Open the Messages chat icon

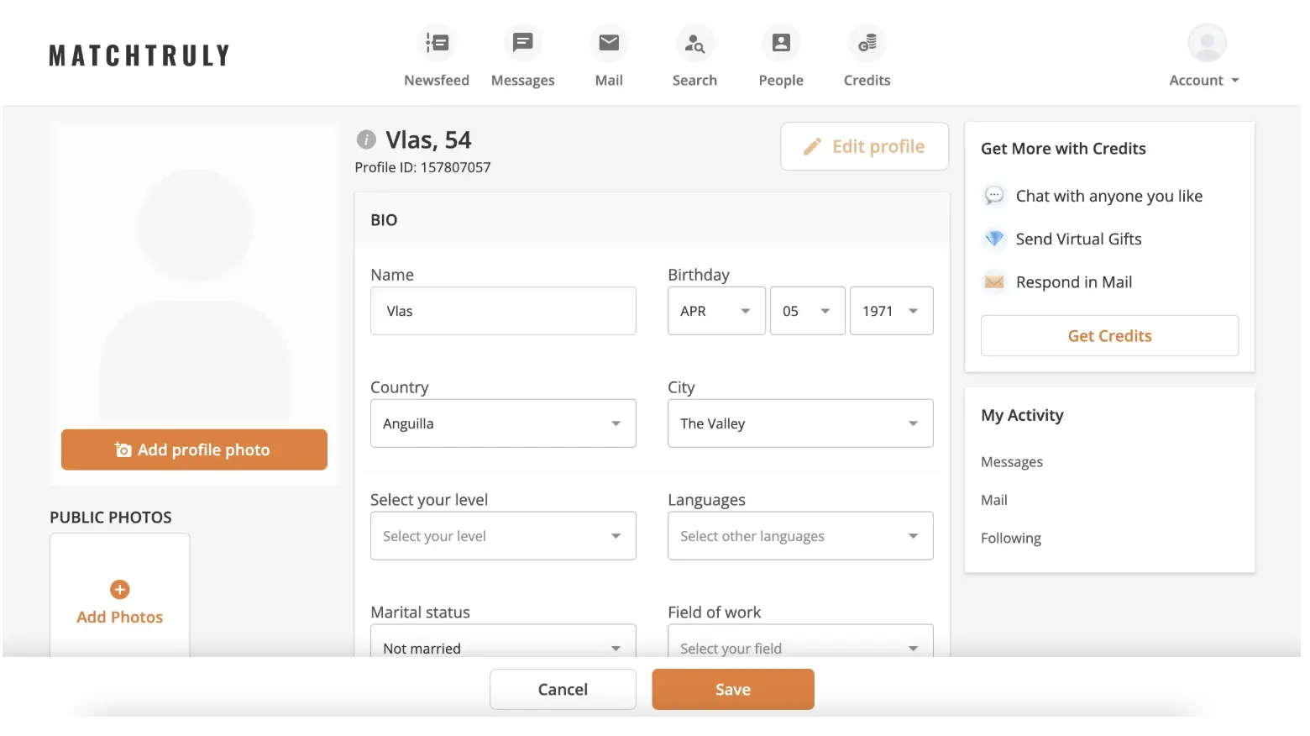(x=522, y=43)
